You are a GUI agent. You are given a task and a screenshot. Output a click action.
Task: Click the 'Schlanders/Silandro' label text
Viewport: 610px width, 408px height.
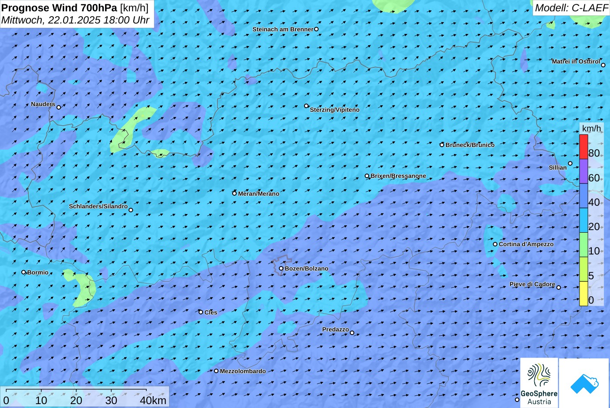98,206
